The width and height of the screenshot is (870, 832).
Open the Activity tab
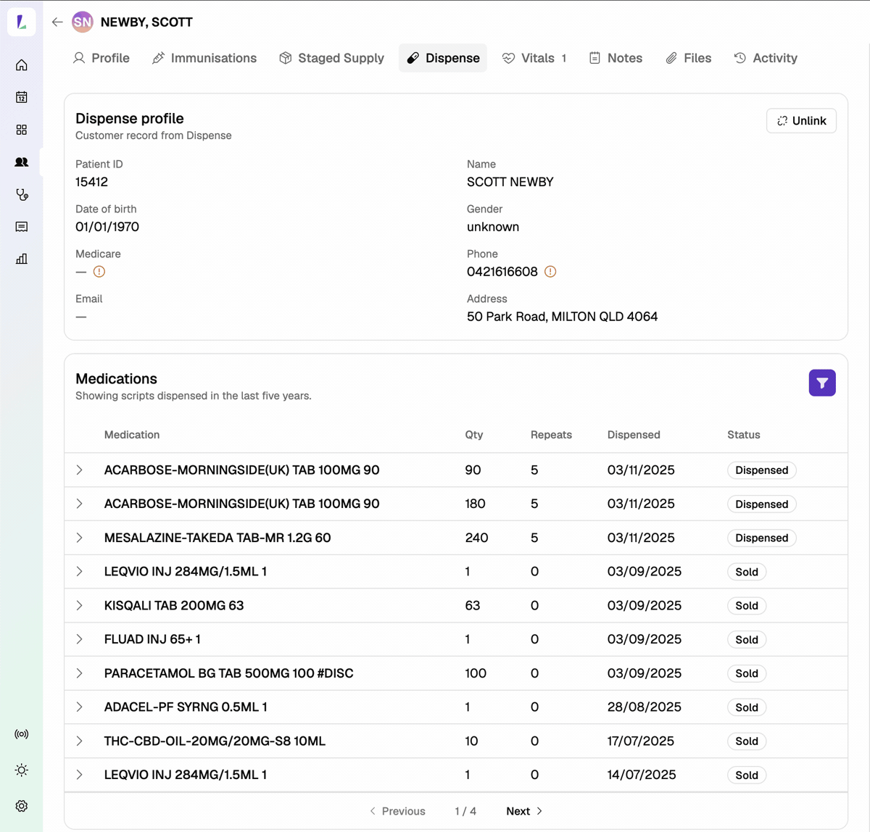point(766,58)
